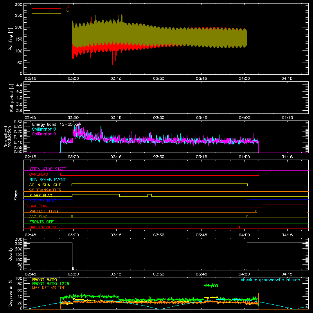This screenshot has height=313, width=313.
Task: Click the 'Energy band: 12-25 keV' caption
Action: tap(57, 124)
